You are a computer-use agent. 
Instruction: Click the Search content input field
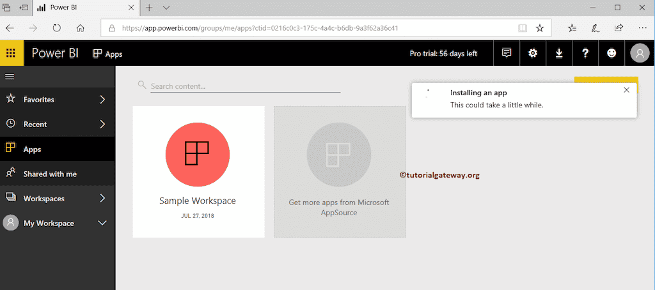pyautogui.click(x=245, y=86)
